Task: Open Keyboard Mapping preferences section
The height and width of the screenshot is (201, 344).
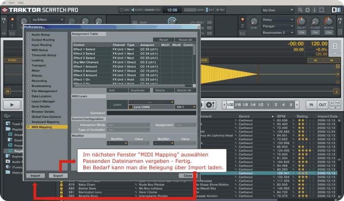Action: [46, 122]
